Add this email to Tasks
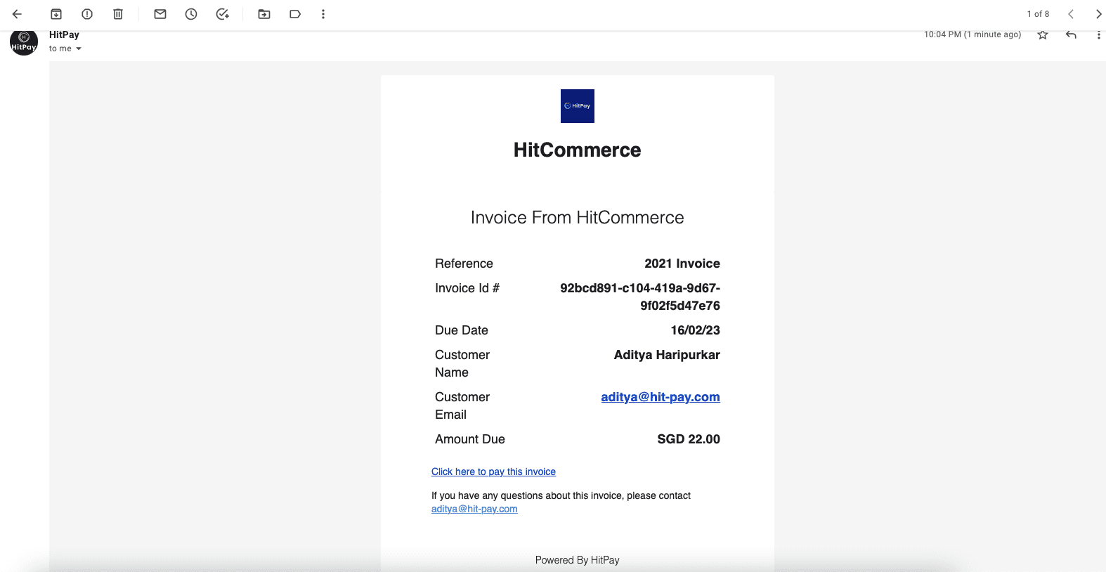Screen dimensions: 1106x572 [x=223, y=14]
